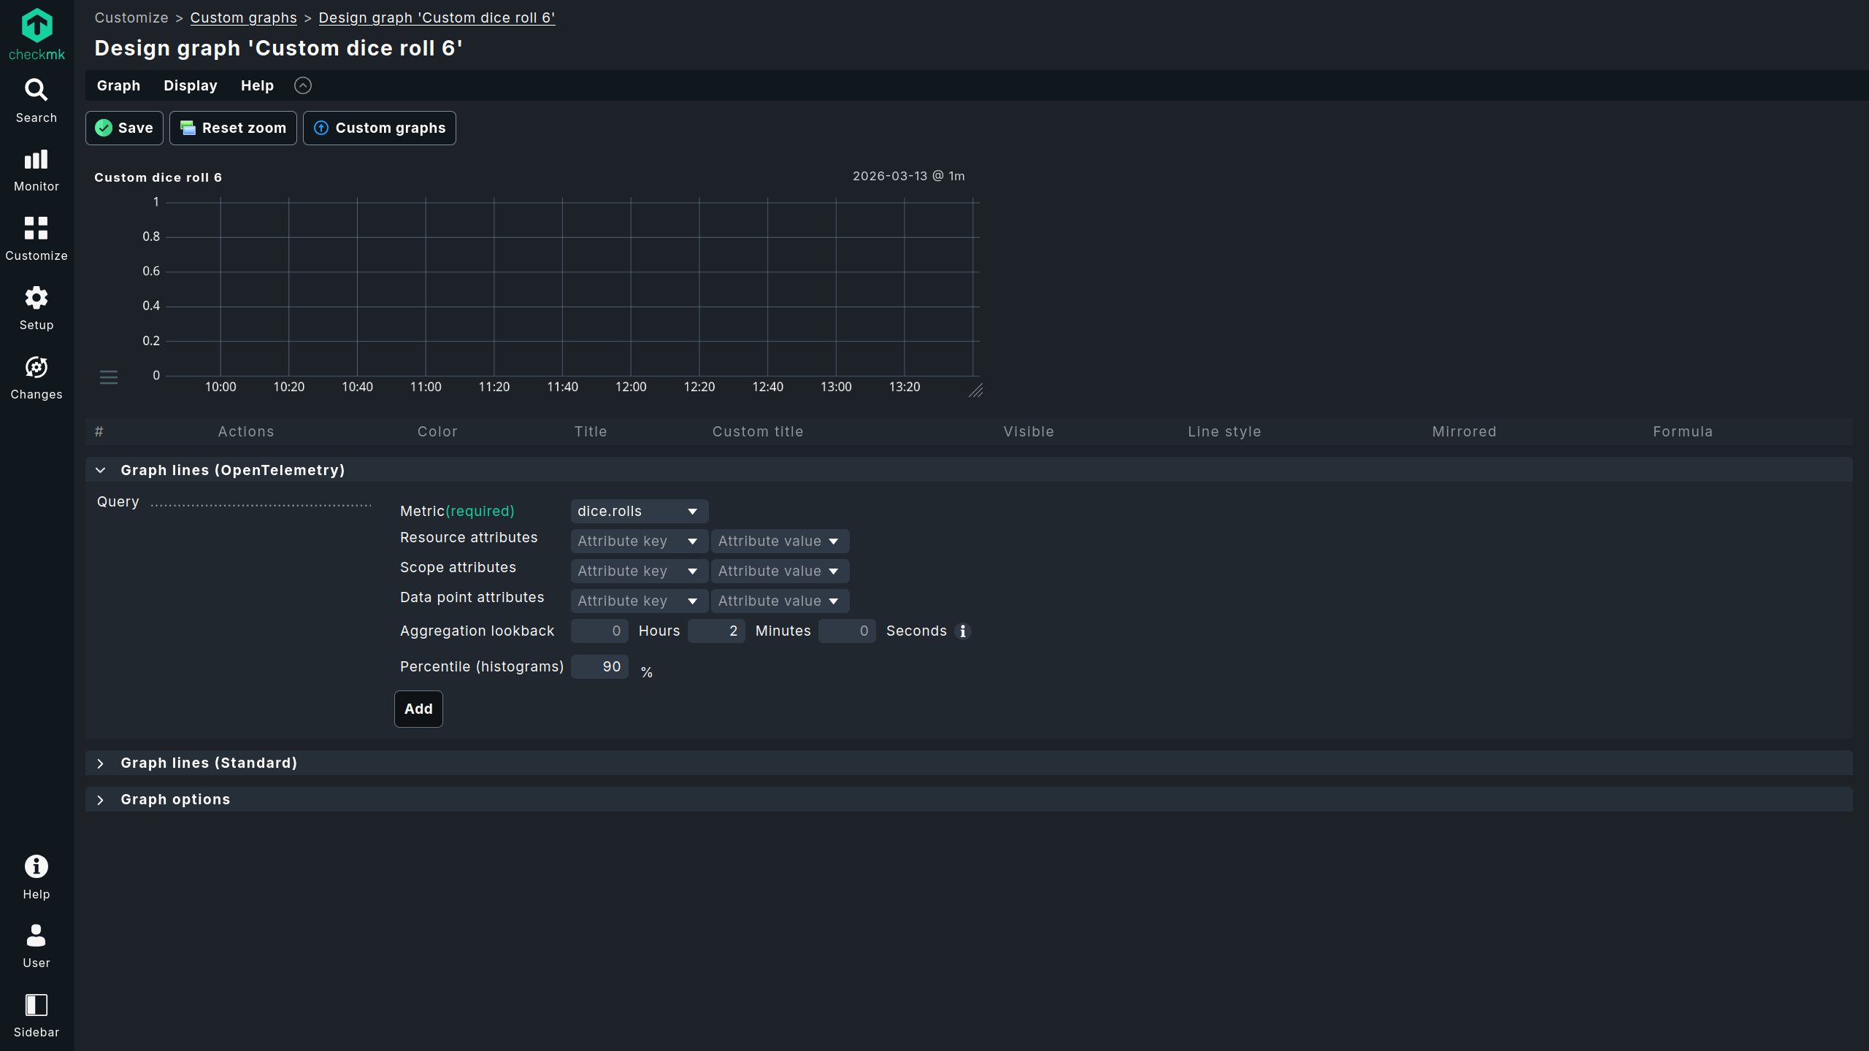1869x1051 pixels.
Task: Click the Aggregation lookback info icon
Action: click(963, 631)
